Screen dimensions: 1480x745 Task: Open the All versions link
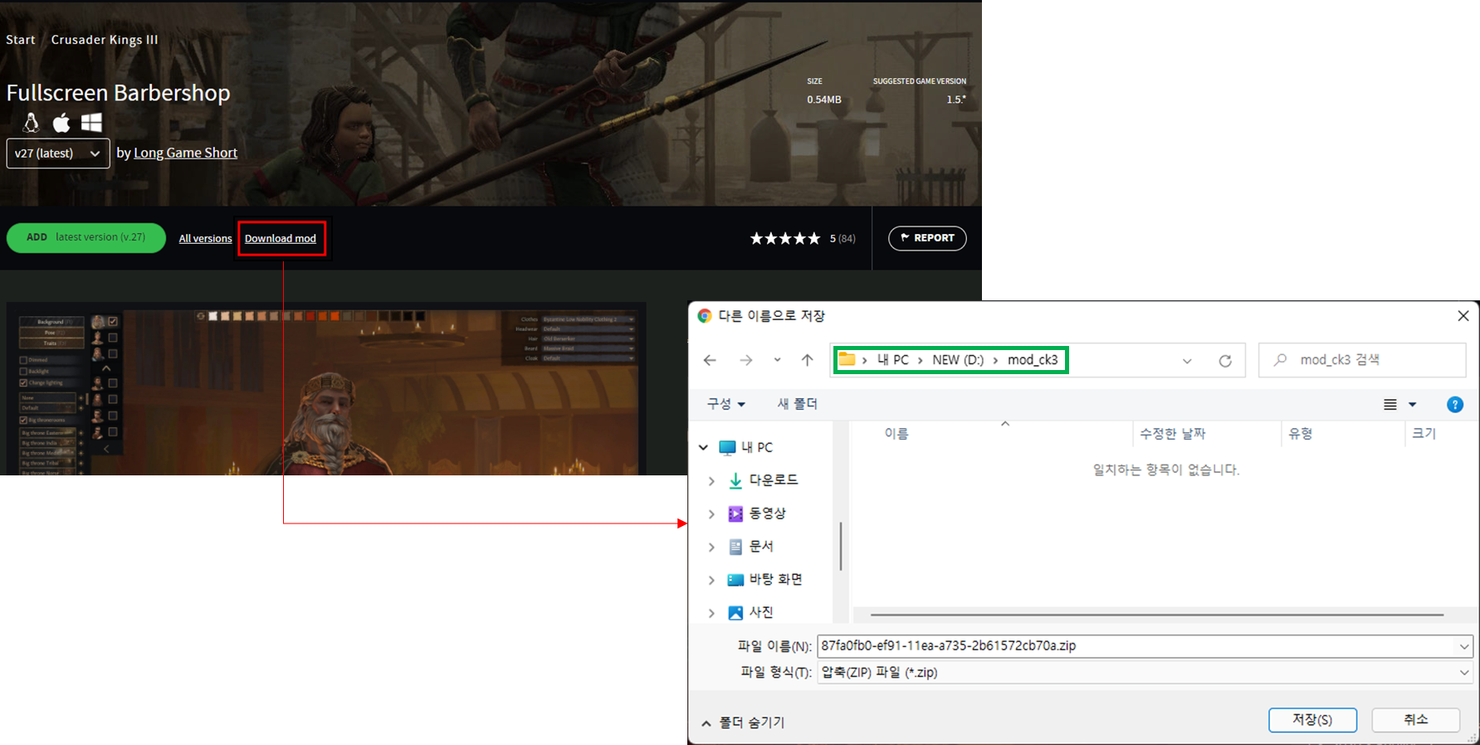click(205, 239)
